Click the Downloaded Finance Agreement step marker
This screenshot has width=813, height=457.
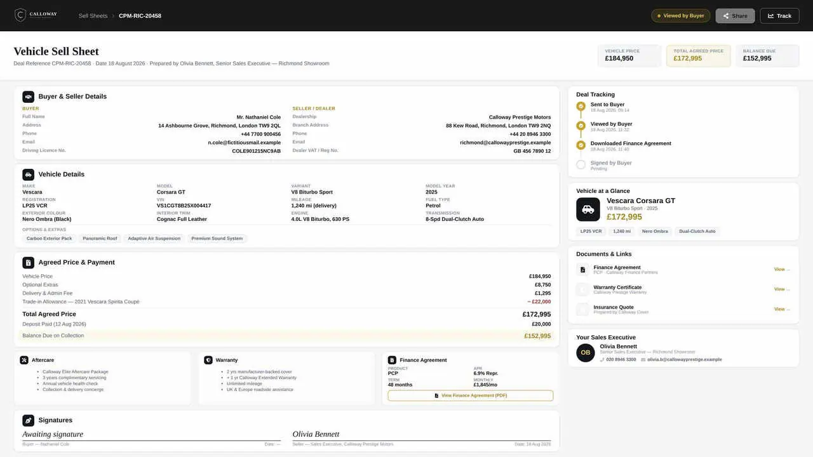[x=581, y=145]
